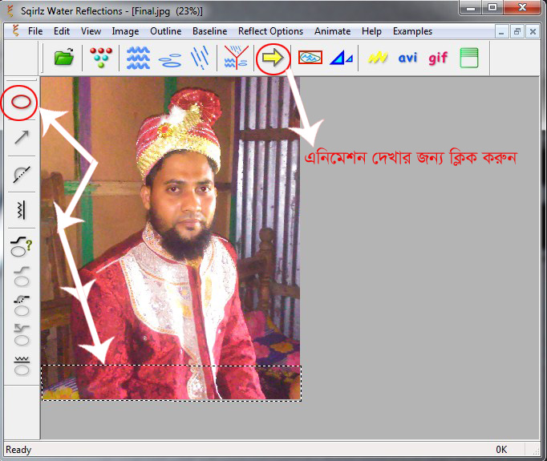Click the green window screensaver icon
The height and width of the screenshot is (461, 547).
[469, 58]
